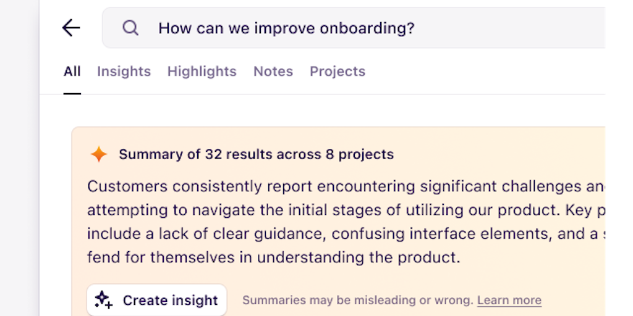Click the underline beneath the All tab
The width and height of the screenshot is (633, 316).
pyautogui.click(x=72, y=94)
